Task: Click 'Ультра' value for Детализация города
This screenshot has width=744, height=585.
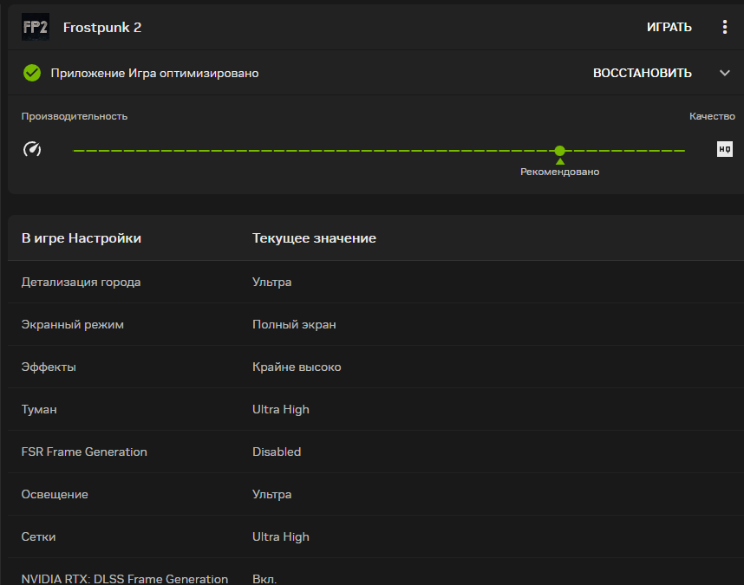Action: point(272,282)
